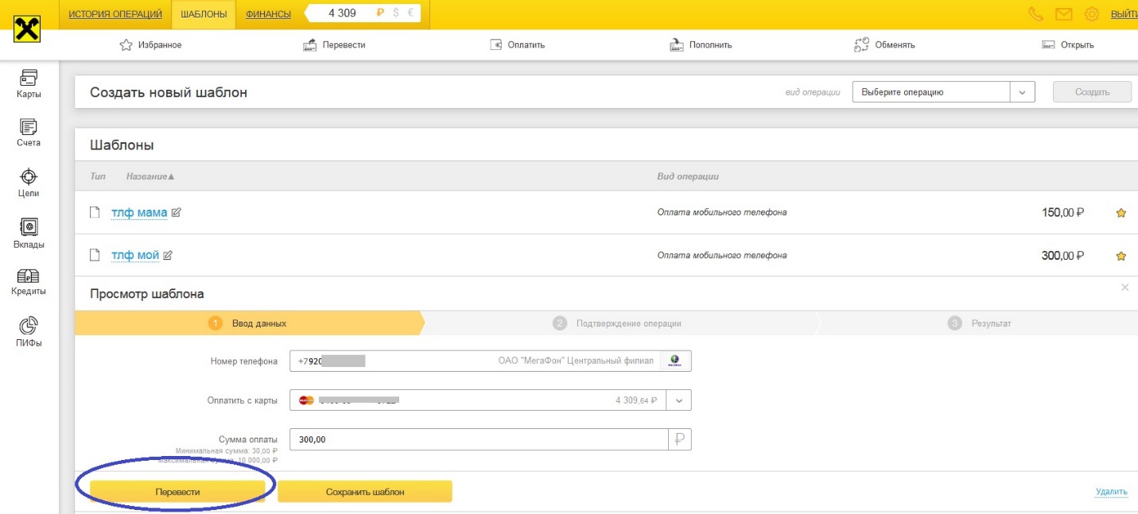Click the ruble sign in sum field
Viewport: 1138px width, 514px height.
click(x=680, y=439)
